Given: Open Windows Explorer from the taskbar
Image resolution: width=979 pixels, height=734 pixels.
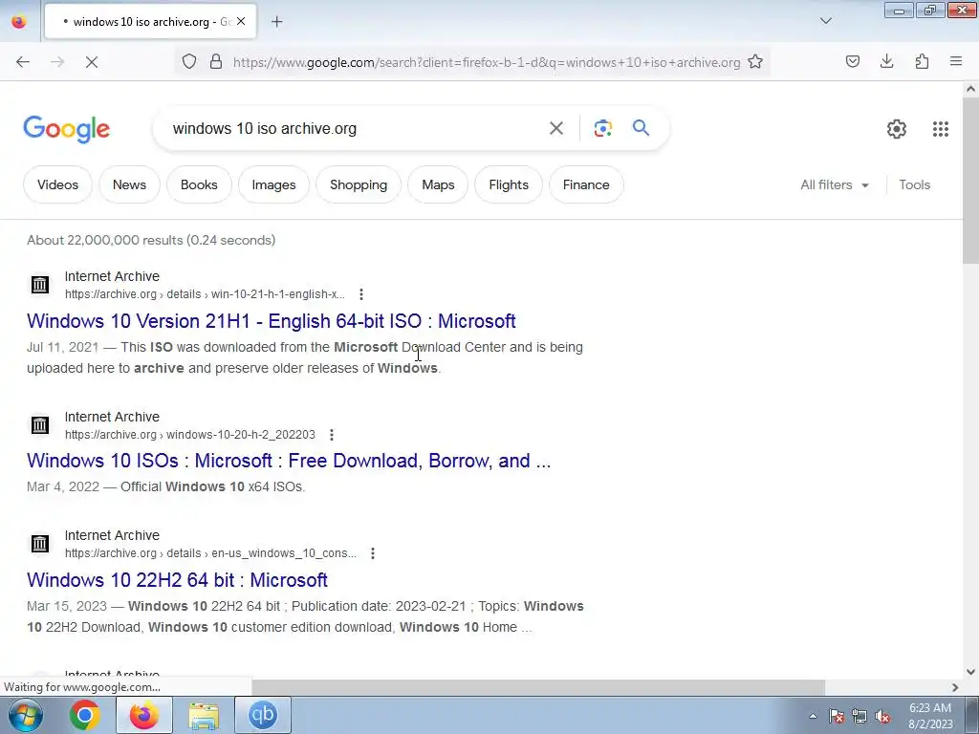Looking at the screenshot, I should click(x=204, y=715).
